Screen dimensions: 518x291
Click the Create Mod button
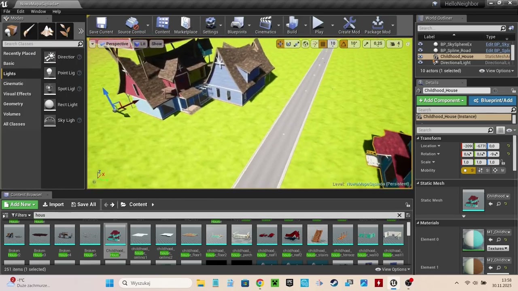coord(349,25)
